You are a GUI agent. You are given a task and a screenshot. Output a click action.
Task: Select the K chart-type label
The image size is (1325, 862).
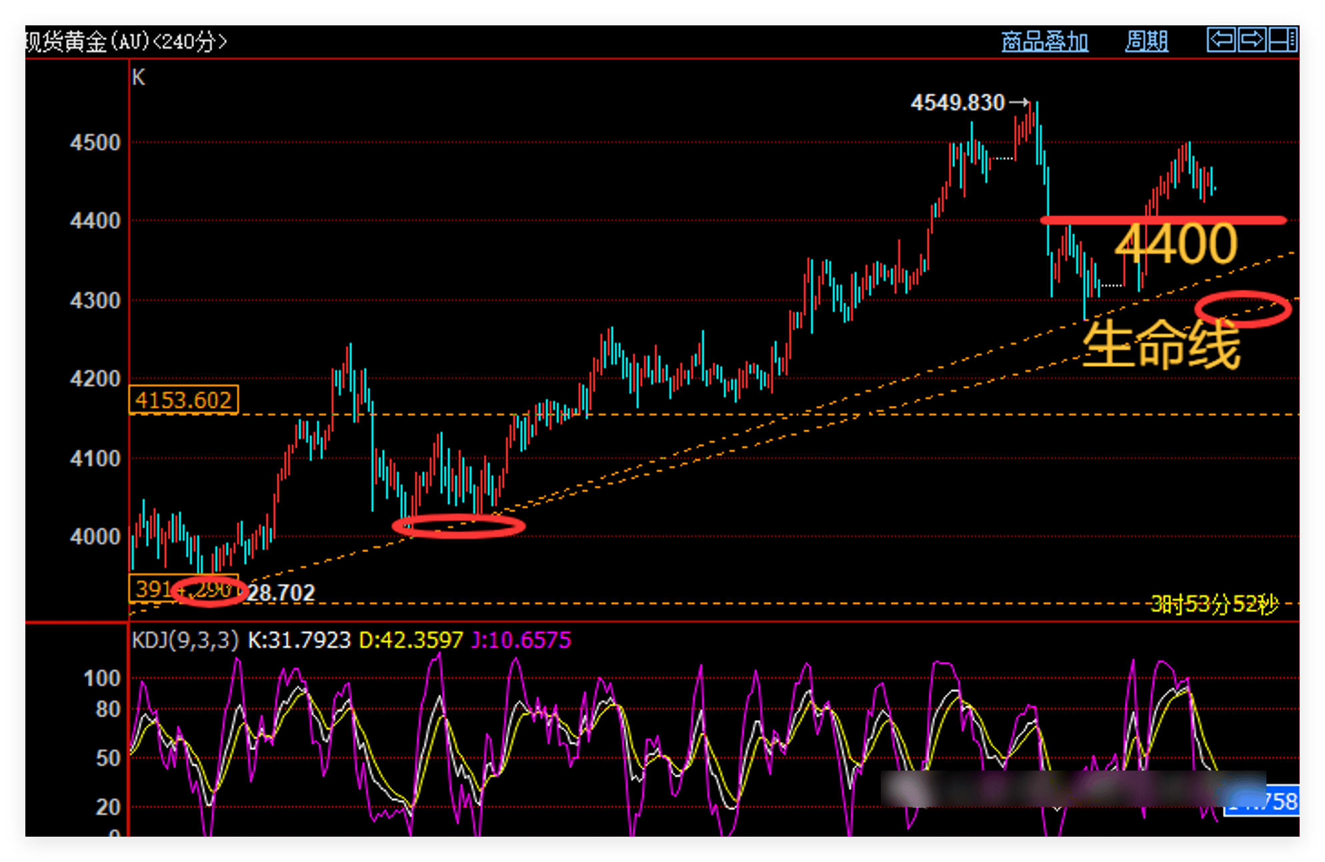pos(138,78)
